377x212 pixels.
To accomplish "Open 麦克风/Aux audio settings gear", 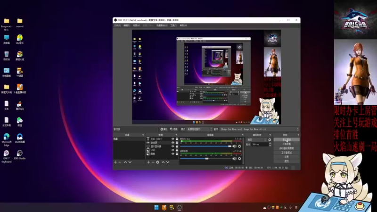I will click(x=239, y=146).
